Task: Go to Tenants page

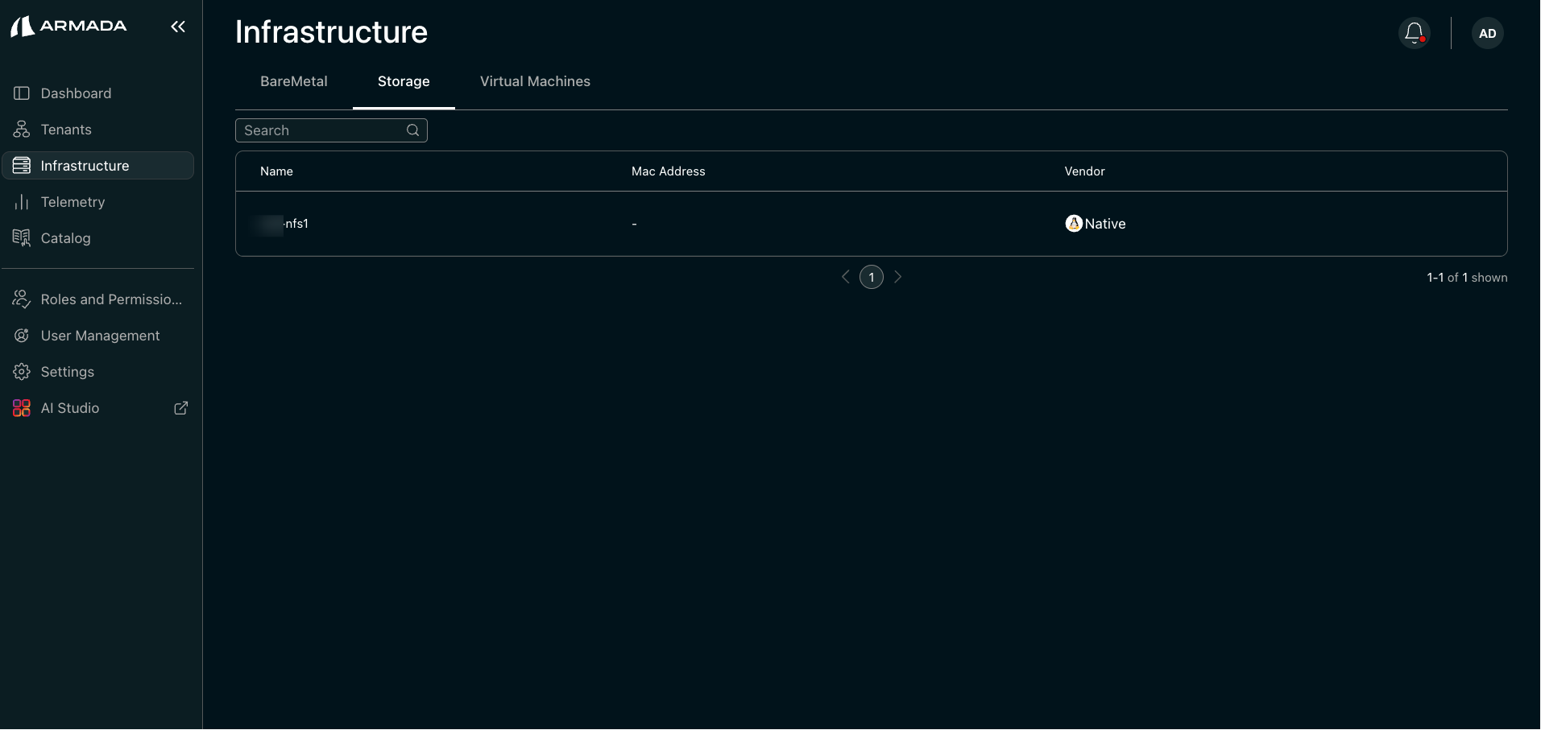Action: [x=66, y=130]
